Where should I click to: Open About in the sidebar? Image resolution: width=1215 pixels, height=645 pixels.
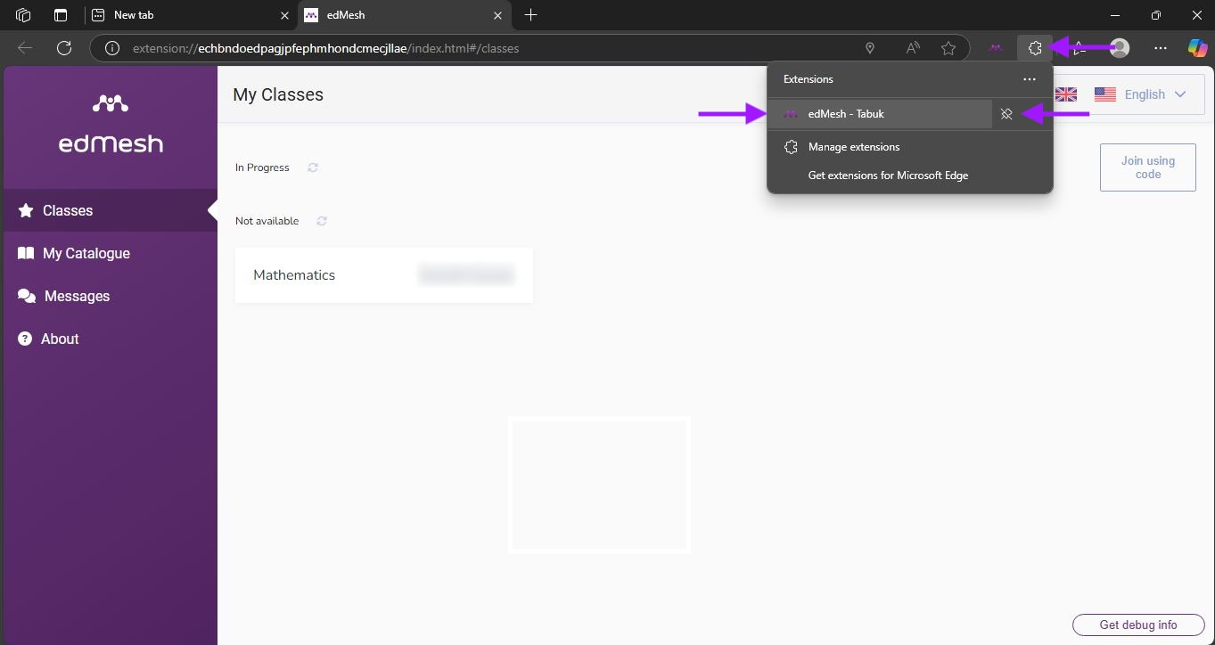(111, 339)
